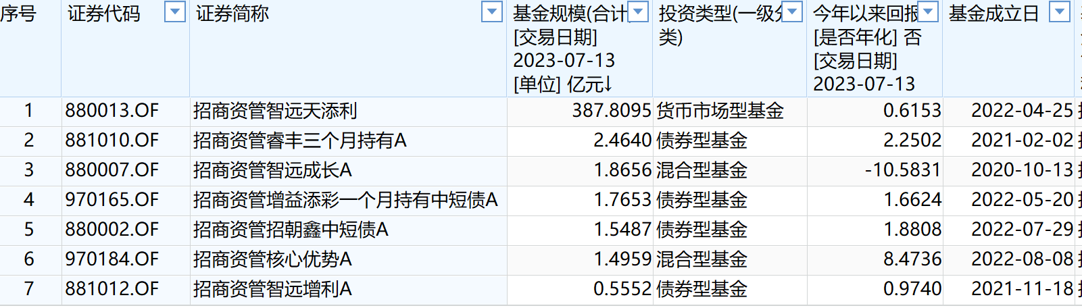Select fund code 880002.OF
Image resolution: width=1082 pixels, height=308 pixels.
pos(112,230)
